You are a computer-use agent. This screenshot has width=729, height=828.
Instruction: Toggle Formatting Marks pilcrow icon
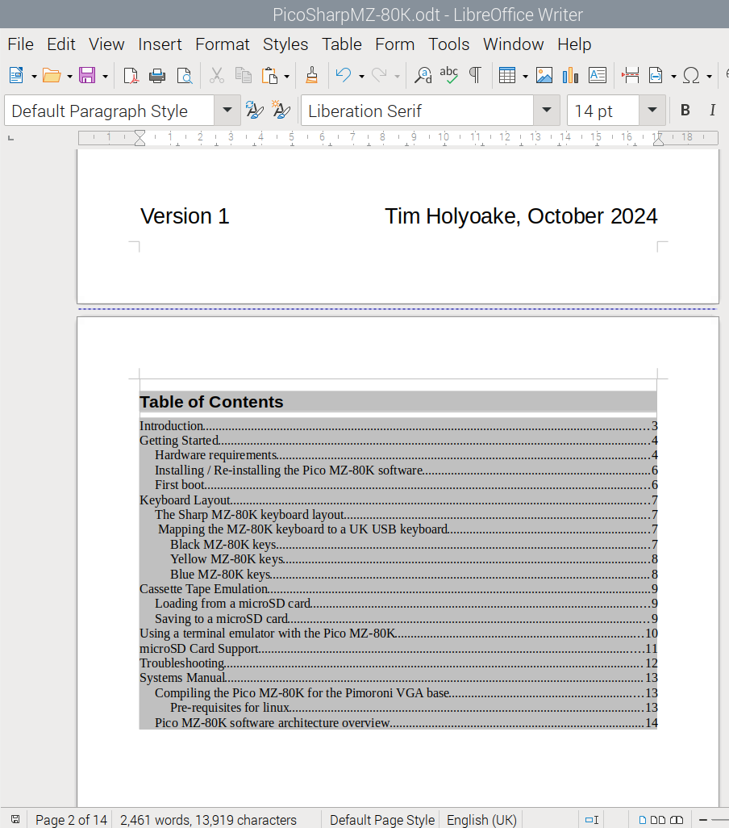[475, 76]
